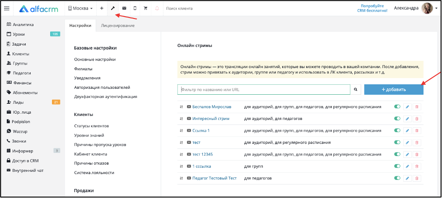Open the bell notifications icon

[x=157, y=8]
